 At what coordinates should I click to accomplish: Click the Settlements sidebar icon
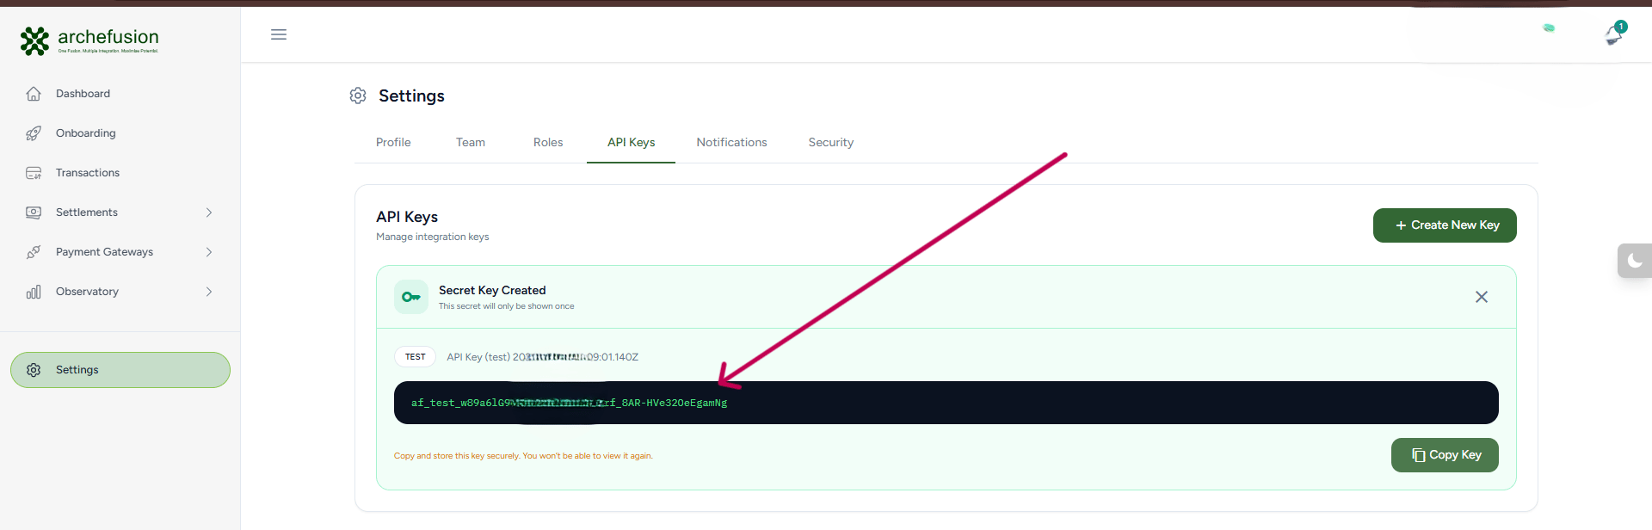(34, 213)
